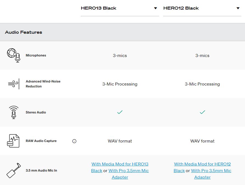Click the HERO12 Black 3-mics value
The width and height of the screenshot is (245, 185).
click(202, 55)
